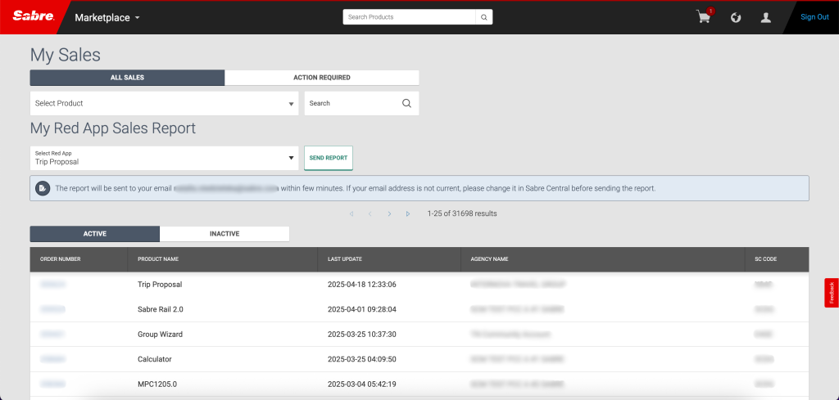
Task: Go to the next results page
Action: pos(389,213)
